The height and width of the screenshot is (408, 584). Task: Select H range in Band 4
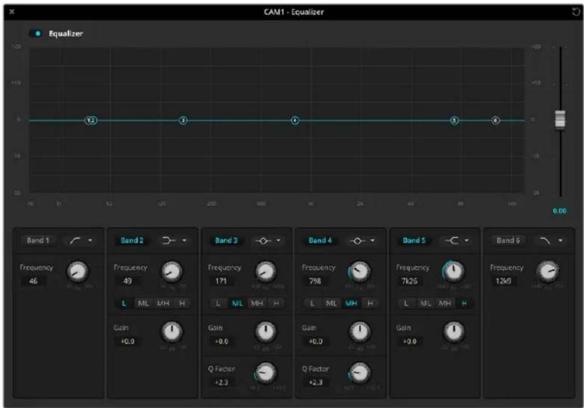pyautogui.click(x=370, y=303)
